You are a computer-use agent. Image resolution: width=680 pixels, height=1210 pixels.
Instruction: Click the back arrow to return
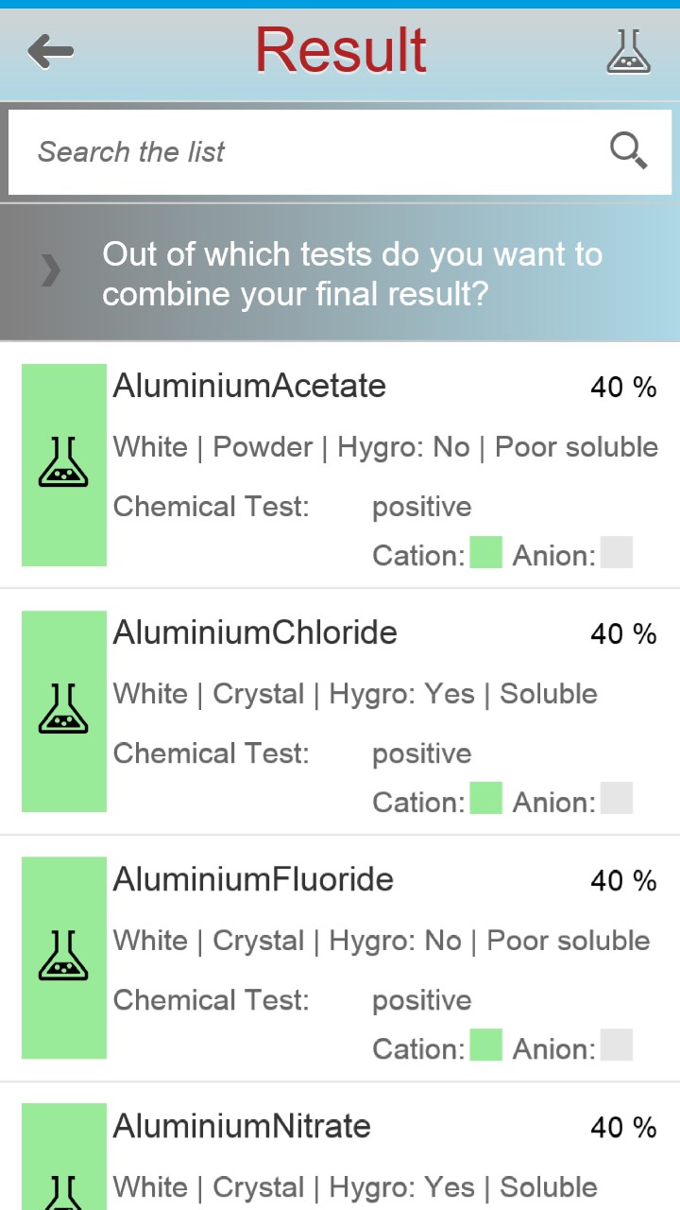52,52
